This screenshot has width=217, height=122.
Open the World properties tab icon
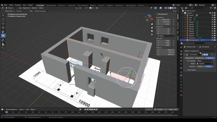click(181, 64)
